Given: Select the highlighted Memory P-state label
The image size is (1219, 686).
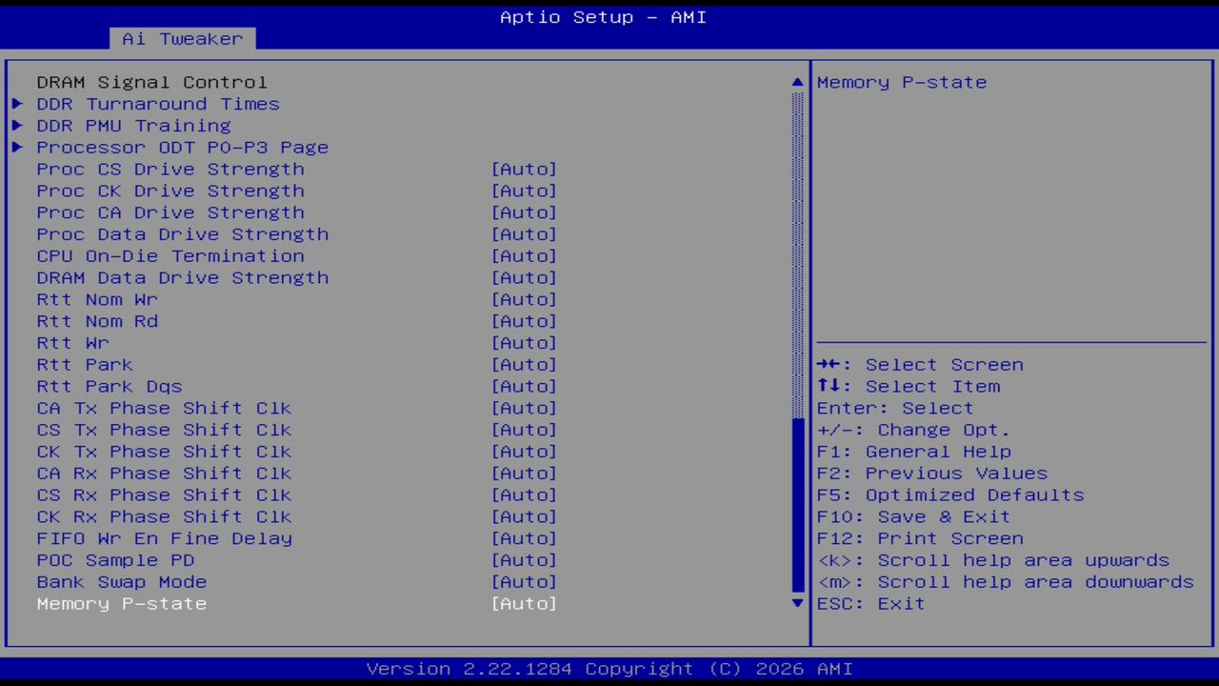Looking at the screenshot, I should (x=122, y=604).
